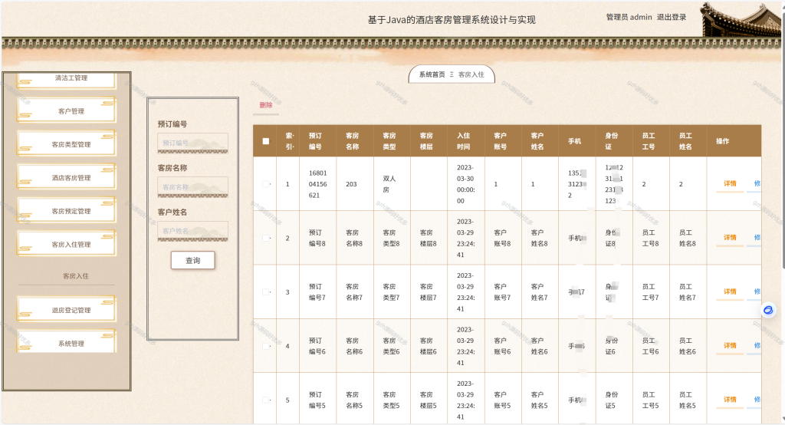Click booking number cell 1680104156621
Screen dimensions: 785x425
pos(318,184)
